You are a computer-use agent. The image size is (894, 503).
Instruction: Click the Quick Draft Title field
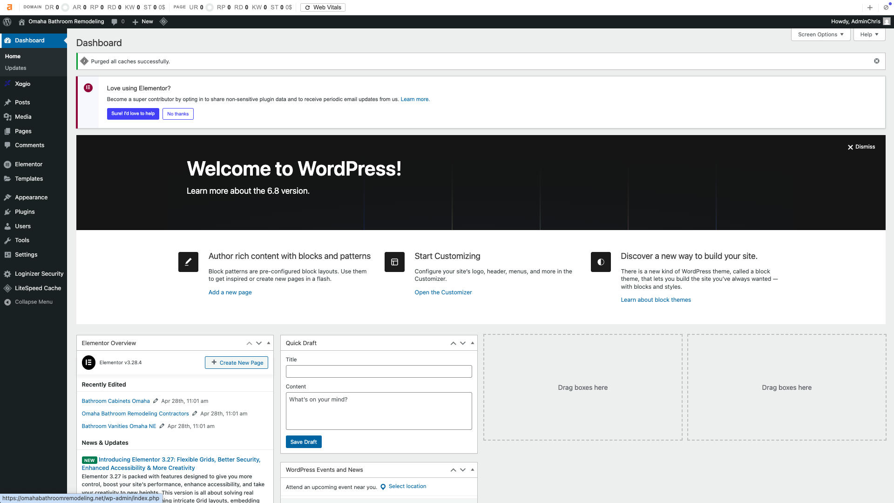(x=379, y=372)
